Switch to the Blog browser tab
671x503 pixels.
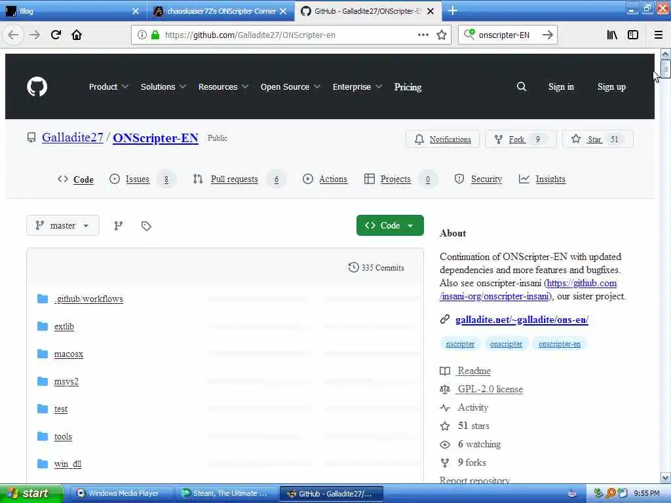click(72, 11)
